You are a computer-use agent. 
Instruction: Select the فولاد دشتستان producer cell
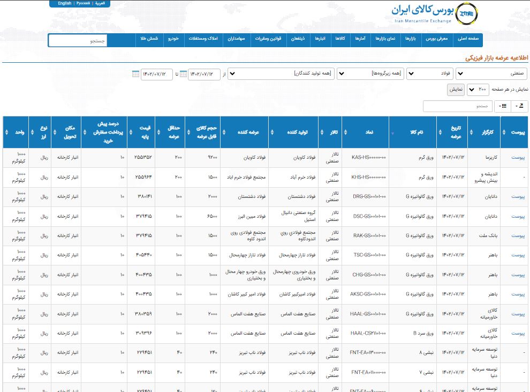293,197
